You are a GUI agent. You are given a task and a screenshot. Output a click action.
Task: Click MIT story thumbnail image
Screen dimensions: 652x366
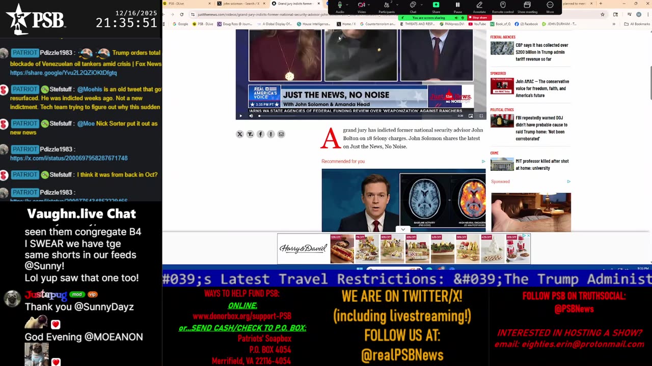[x=502, y=164]
